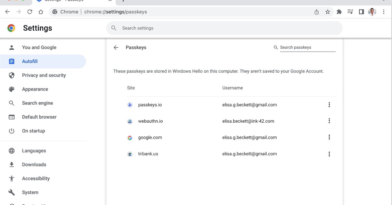Click the wrench icon beside System
Image resolution: width=392 pixels, height=205 pixels.
[12, 192]
